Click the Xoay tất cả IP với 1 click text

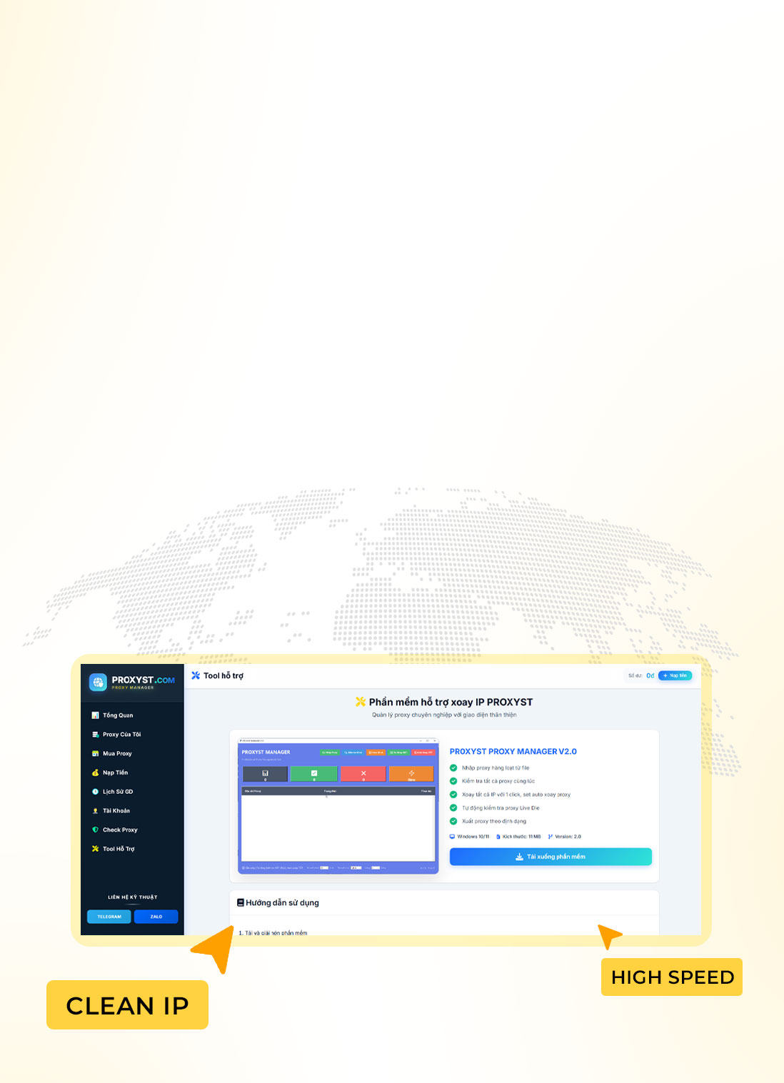click(516, 795)
